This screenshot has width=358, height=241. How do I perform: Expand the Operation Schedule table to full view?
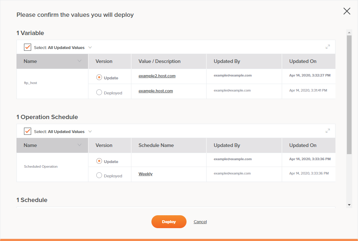click(328, 131)
